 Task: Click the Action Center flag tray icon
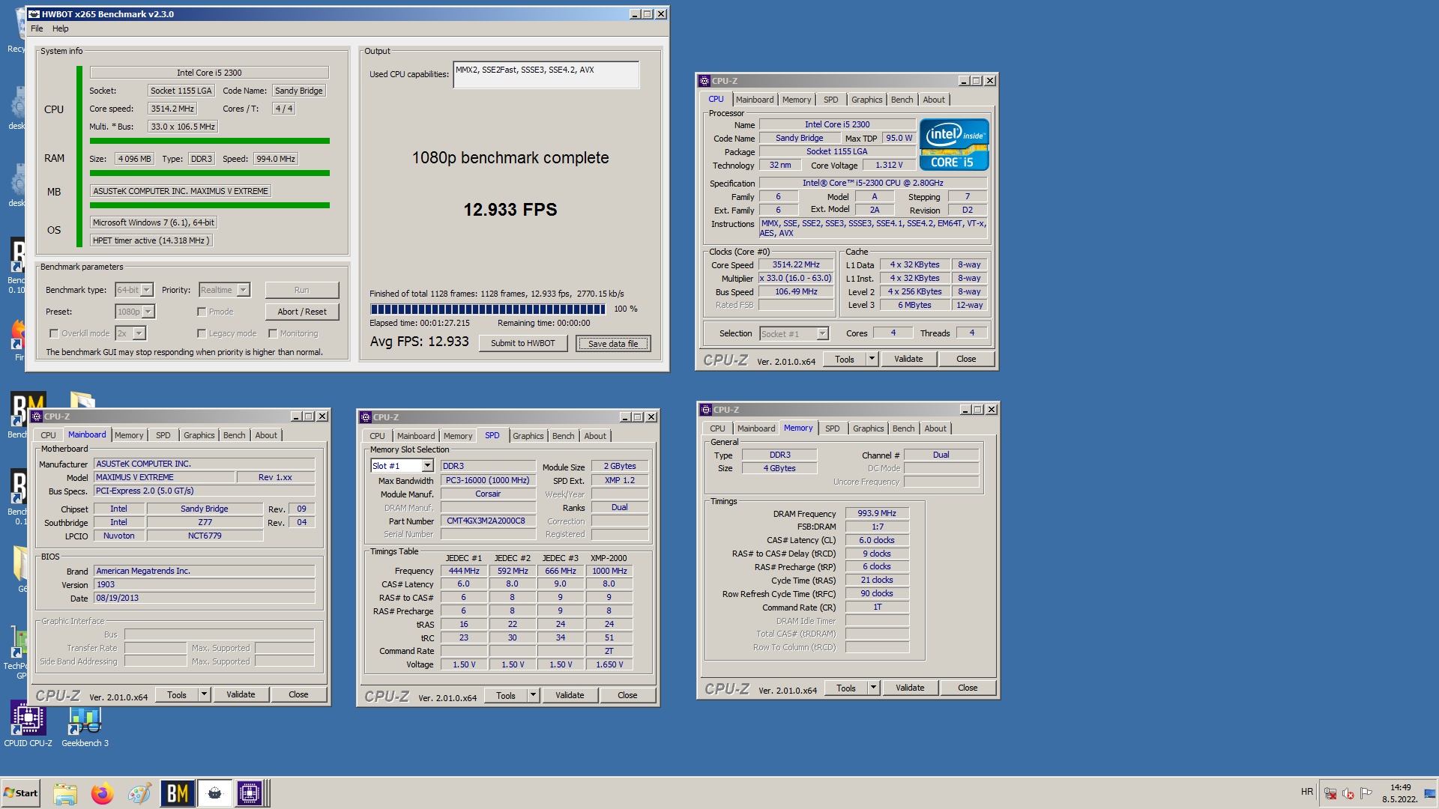click(x=1366, y=793)
